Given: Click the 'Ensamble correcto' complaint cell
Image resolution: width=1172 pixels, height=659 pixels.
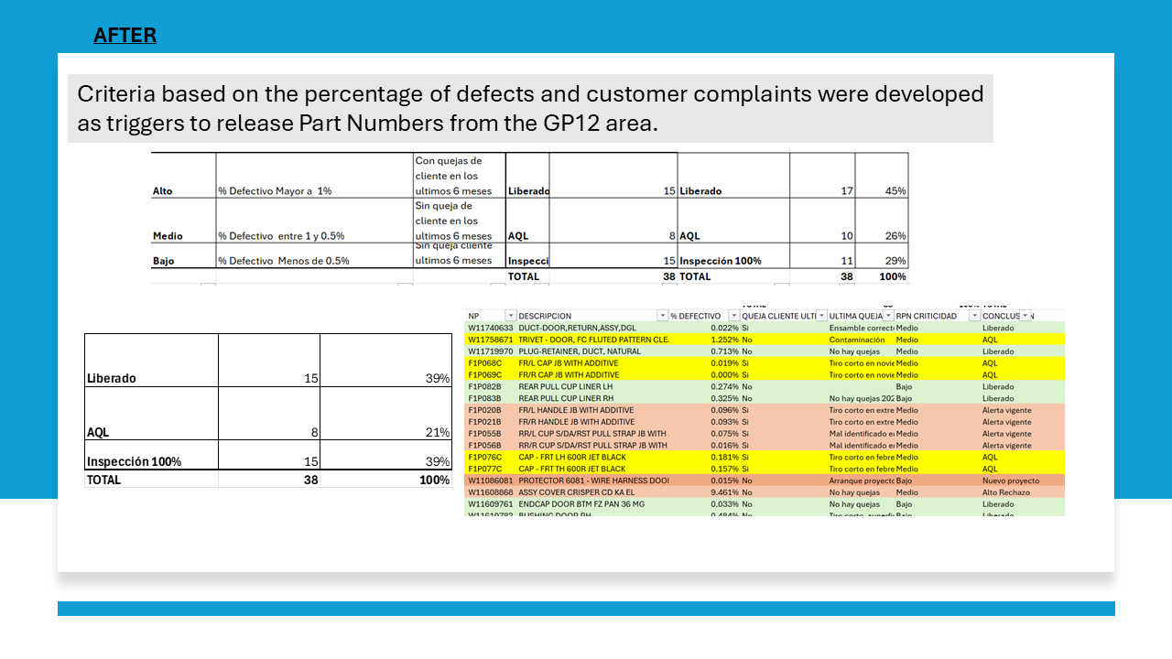Looking at the screenshot, I should point(862,328).
